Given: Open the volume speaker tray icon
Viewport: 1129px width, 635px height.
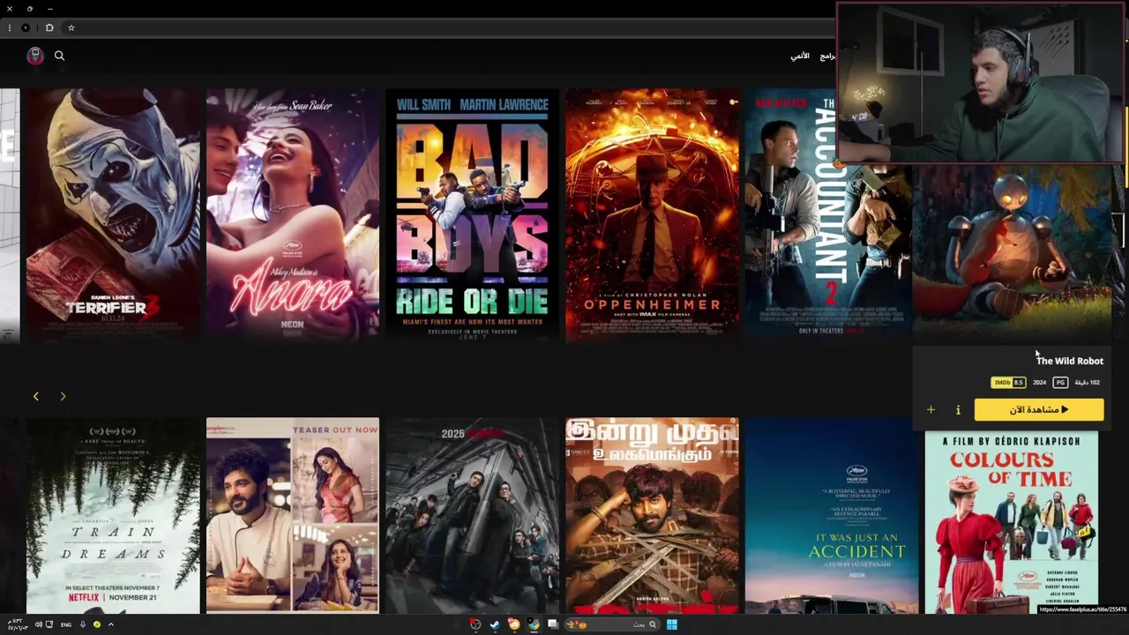Looking at the screenshot, I should pyautogui.click(x=38, y=624).
